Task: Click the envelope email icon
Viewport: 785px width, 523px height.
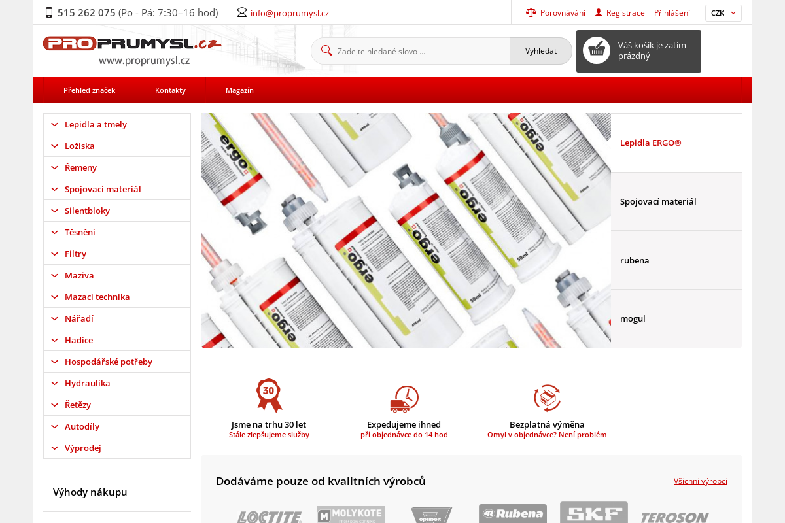Action: pos(242,12)
